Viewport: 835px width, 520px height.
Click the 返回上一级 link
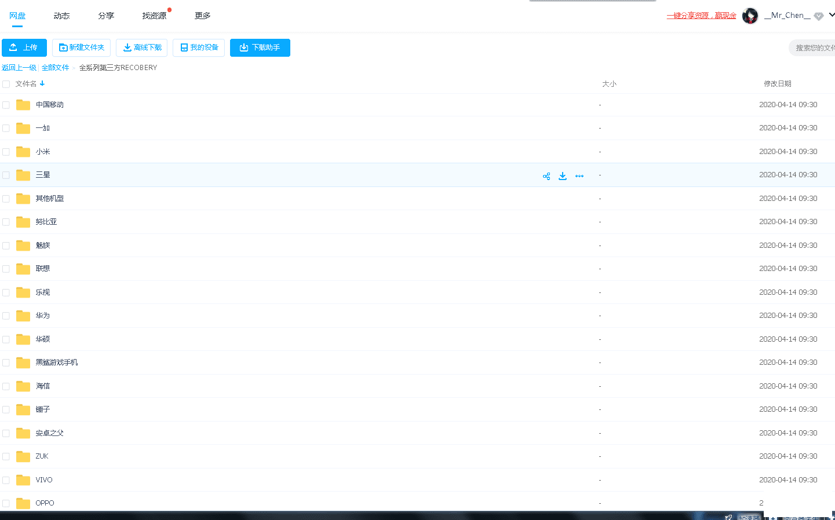point(19,68)
